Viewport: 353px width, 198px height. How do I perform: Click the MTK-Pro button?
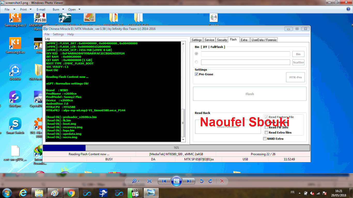[x=295, y=77]
